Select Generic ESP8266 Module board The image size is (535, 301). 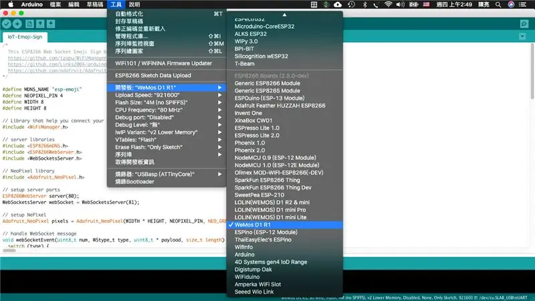285,83
